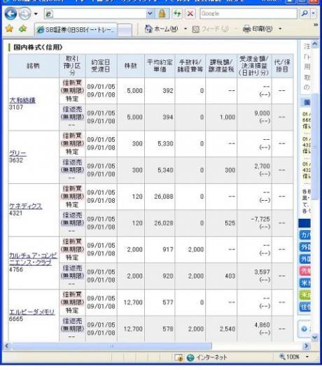Screen dimensions: 322x370
Task: Click the 株数 column header
Action: (131, 66)
